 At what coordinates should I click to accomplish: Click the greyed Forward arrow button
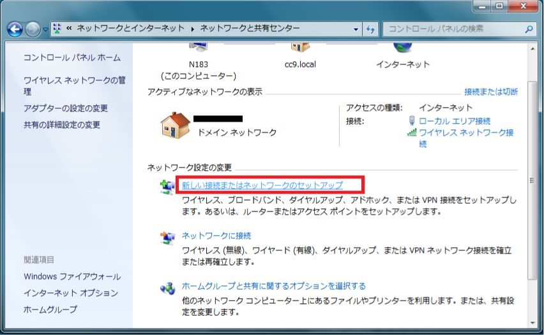point(33,29)
